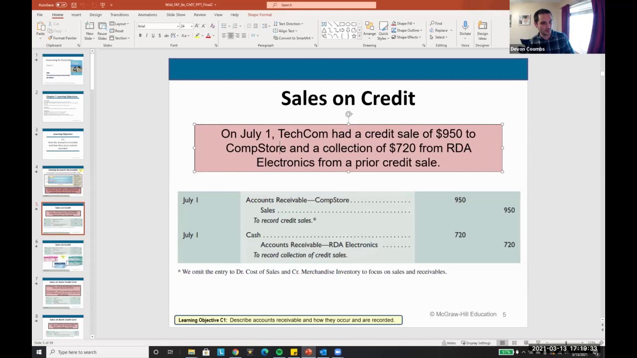The width and height of the screenshot is (637, 358).
Task: Apply the text highlight color
Action: 197,35
